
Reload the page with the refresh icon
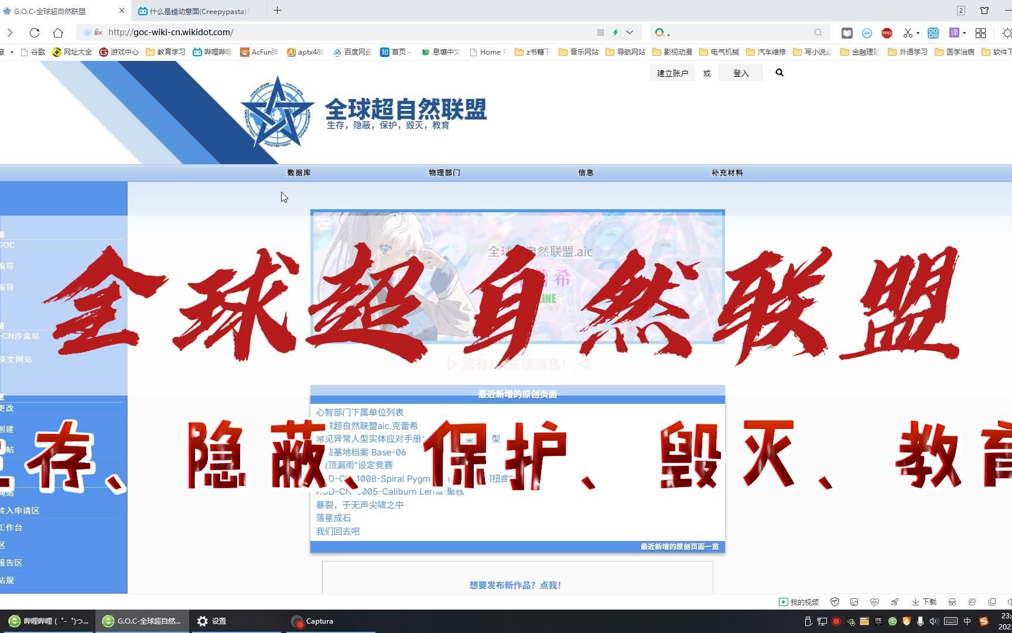pos(35,33)
